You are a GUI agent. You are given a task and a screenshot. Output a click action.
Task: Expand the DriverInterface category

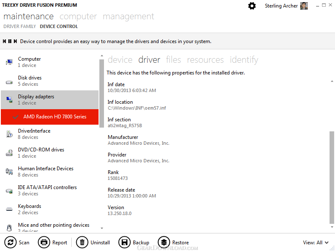[x=49, y=134]
